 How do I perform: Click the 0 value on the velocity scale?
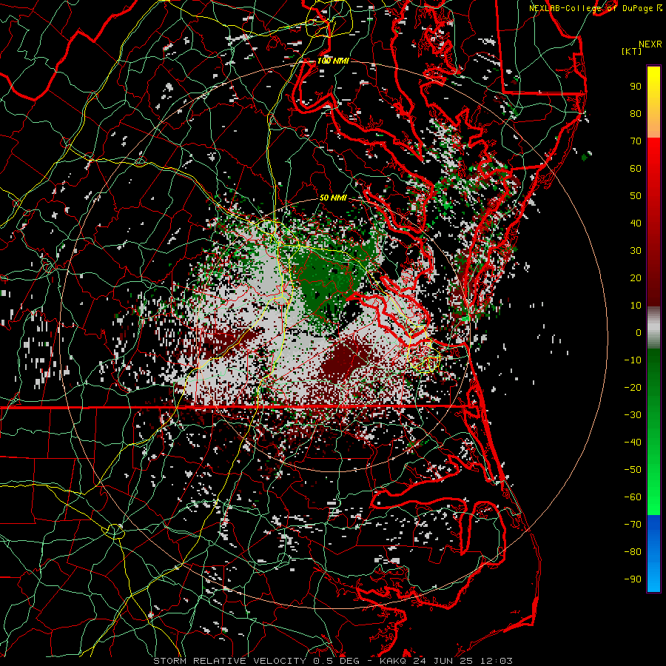coord(639,332)
